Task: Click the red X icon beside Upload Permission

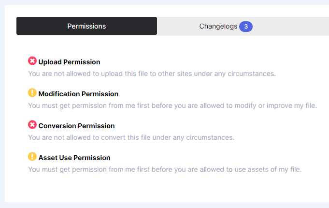Action: pyautogui.click(x=32, y=61)
